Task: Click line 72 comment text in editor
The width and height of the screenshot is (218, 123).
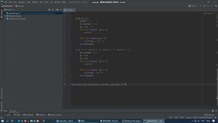Action: (x=98, y=84)
